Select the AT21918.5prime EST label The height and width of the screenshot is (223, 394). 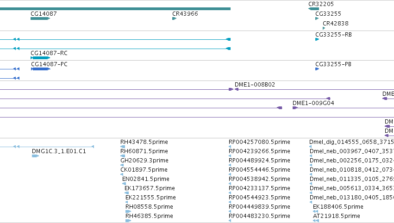click(337, 216)
